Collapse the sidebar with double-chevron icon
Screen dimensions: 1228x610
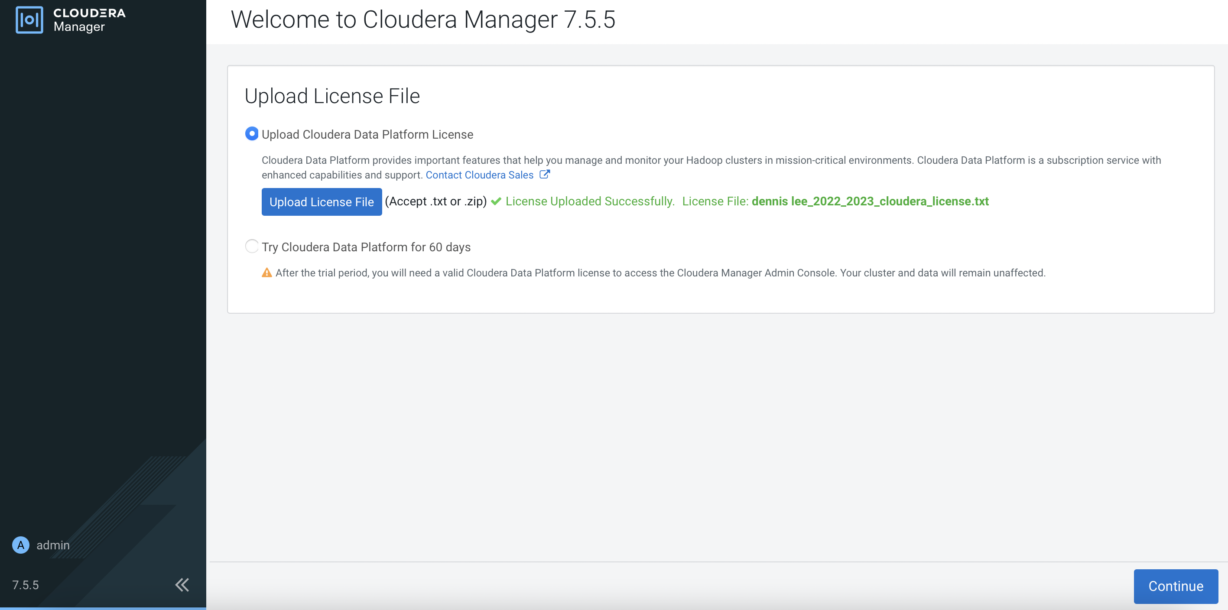182,585
